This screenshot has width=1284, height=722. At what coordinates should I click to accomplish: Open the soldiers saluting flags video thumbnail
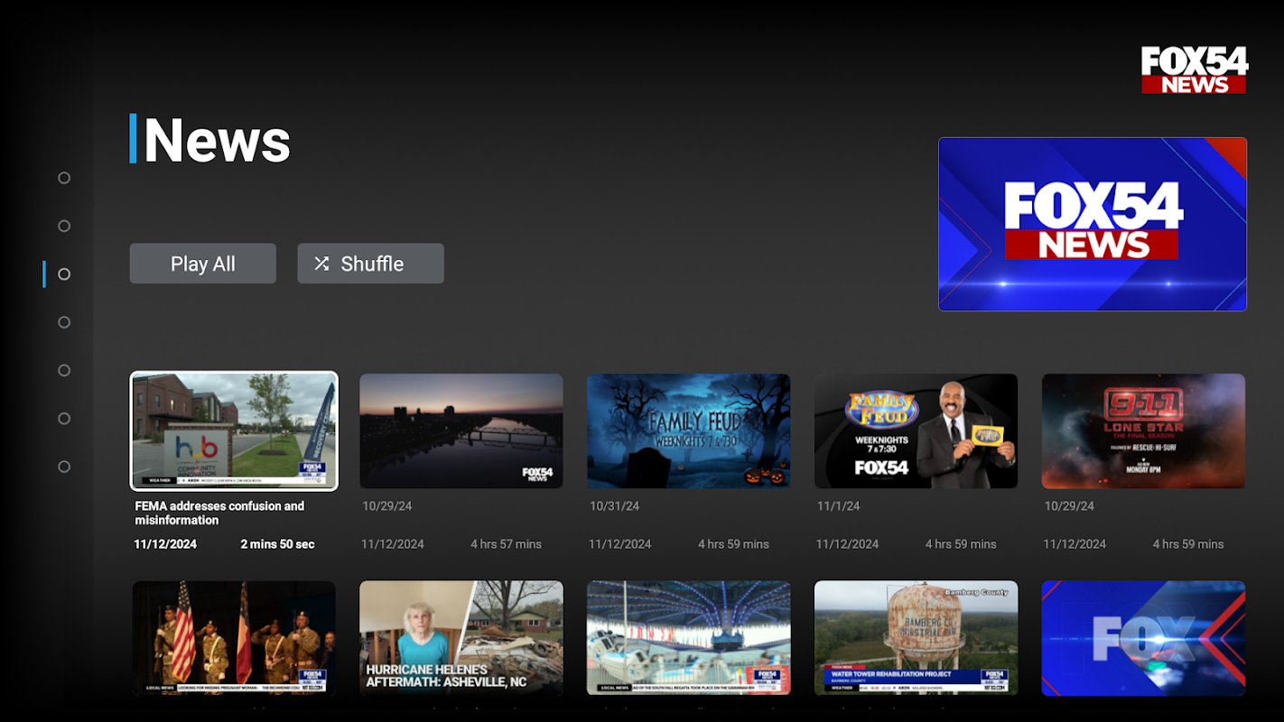tap(234, 638)
